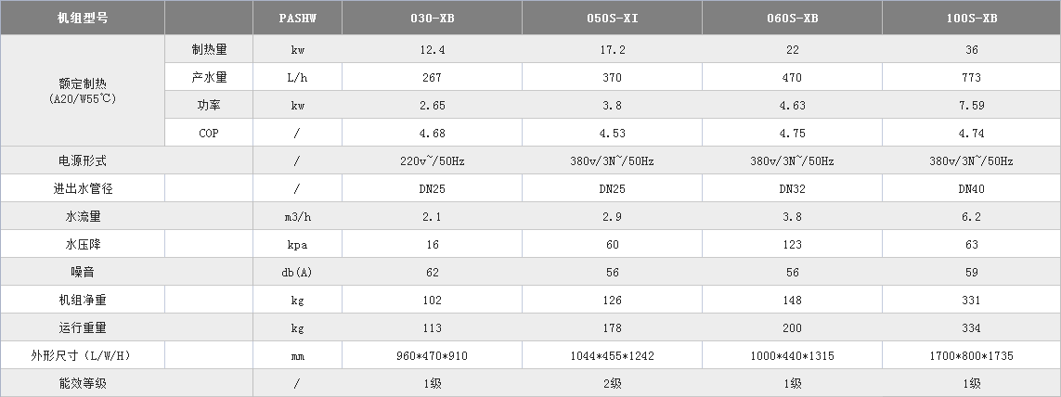
Task: Click the 机组净重 value 331
Action: coord(971,300)
